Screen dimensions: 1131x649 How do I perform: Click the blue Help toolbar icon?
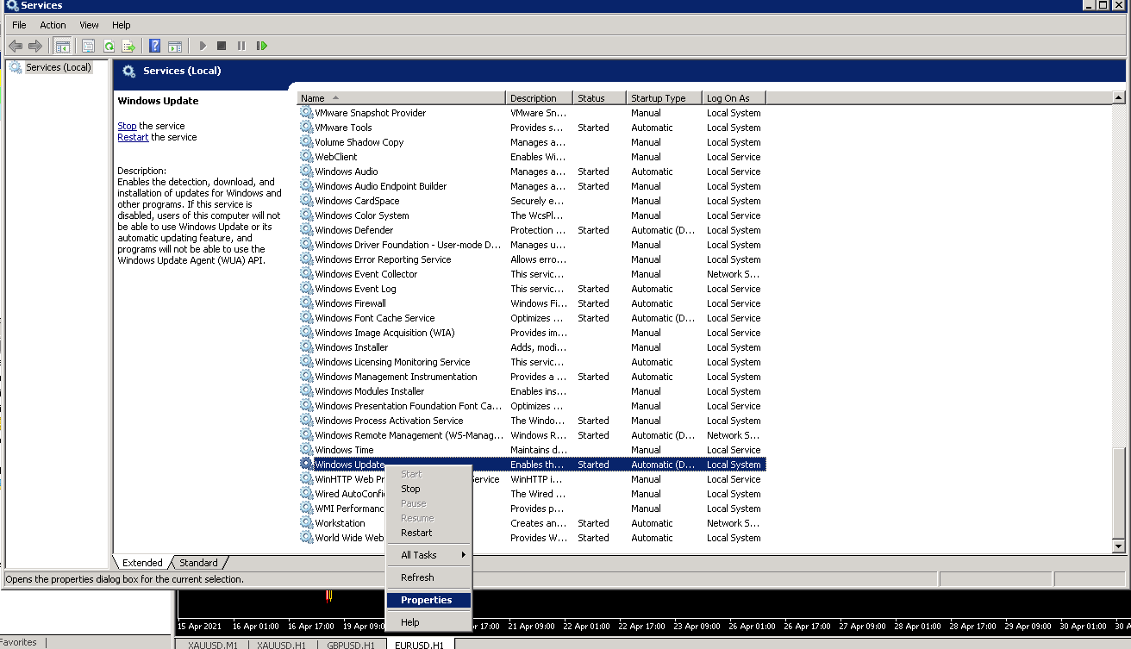[154, 46]
